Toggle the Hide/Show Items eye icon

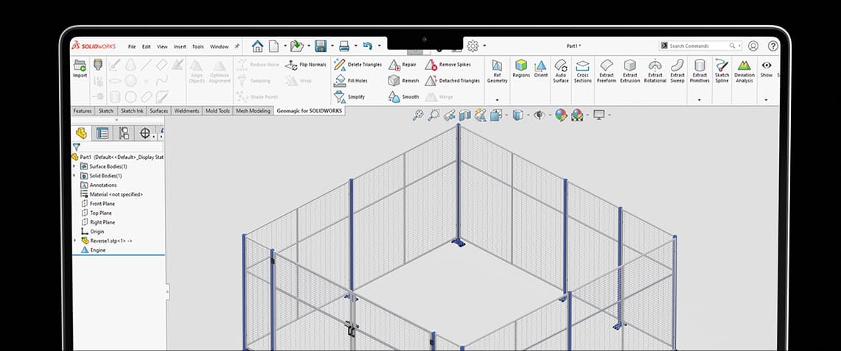(539, 115)
